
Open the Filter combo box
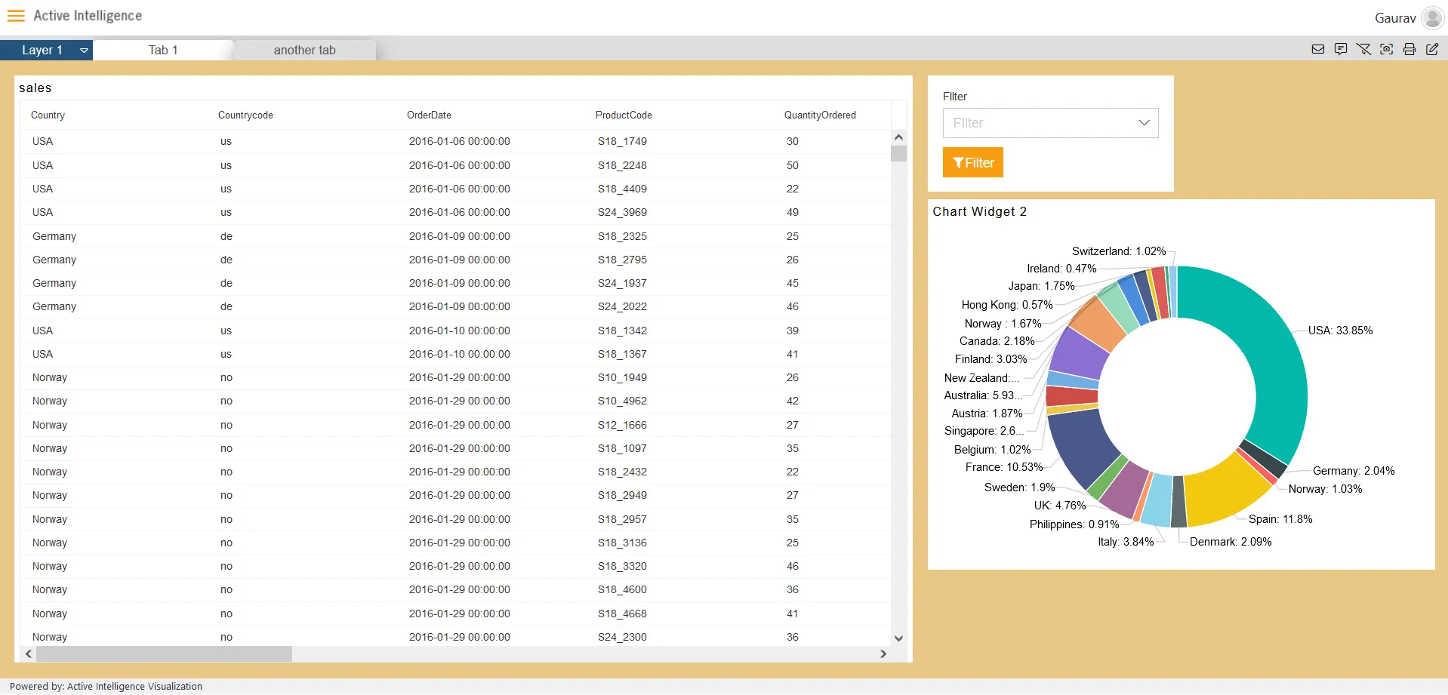point(1049,123)
